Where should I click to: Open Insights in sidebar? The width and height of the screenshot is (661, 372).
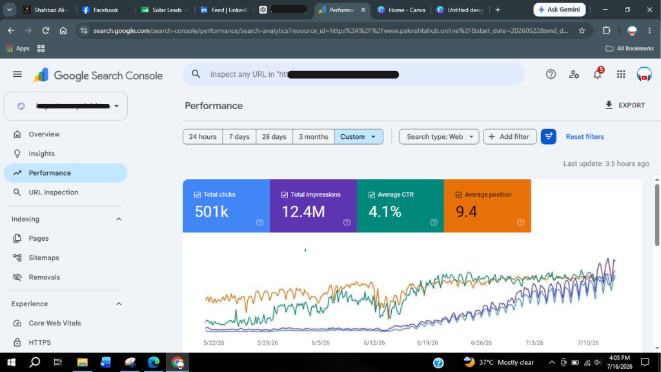(66, 154)
